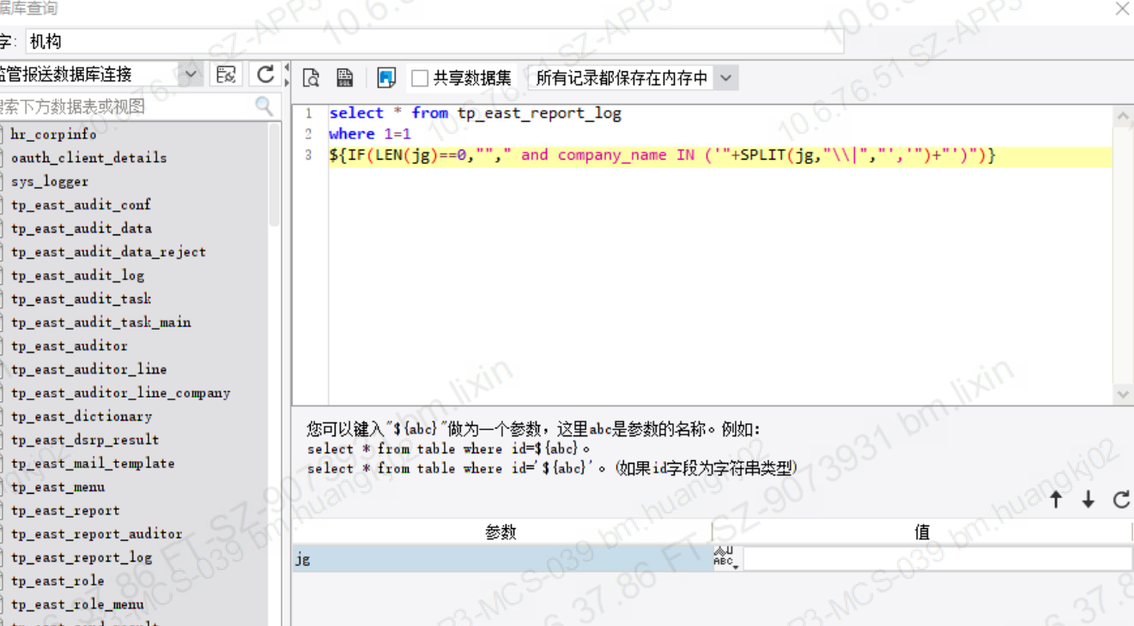Click the 'where 1=1' SQL line

point(370,134)
